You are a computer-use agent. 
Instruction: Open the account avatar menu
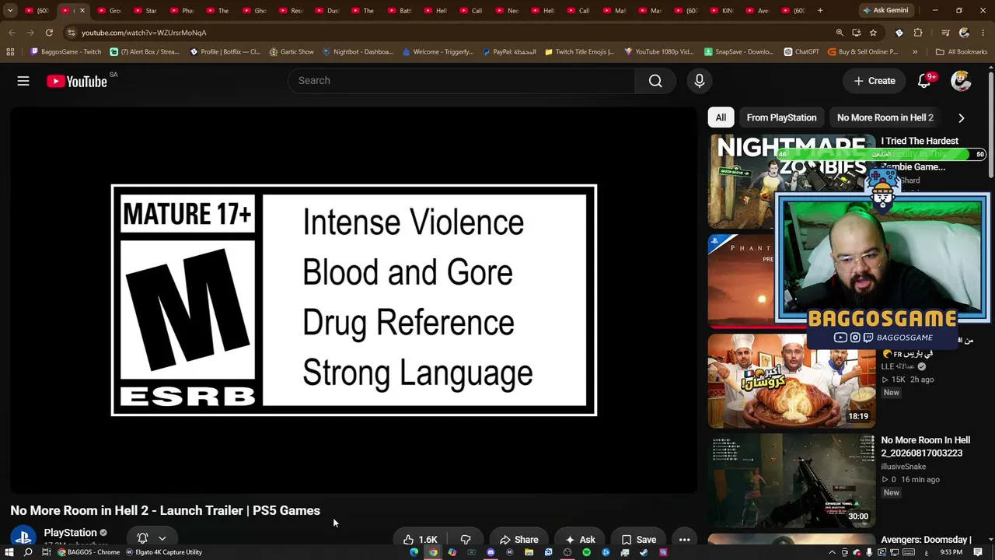click(961, 81)
